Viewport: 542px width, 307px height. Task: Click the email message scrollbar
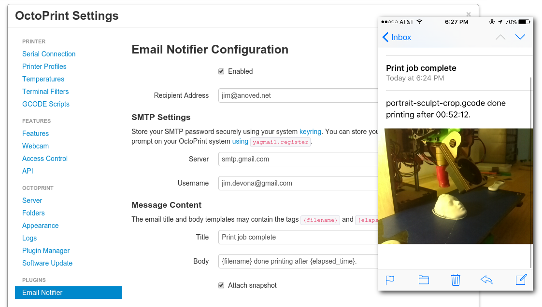coord(531,173)
